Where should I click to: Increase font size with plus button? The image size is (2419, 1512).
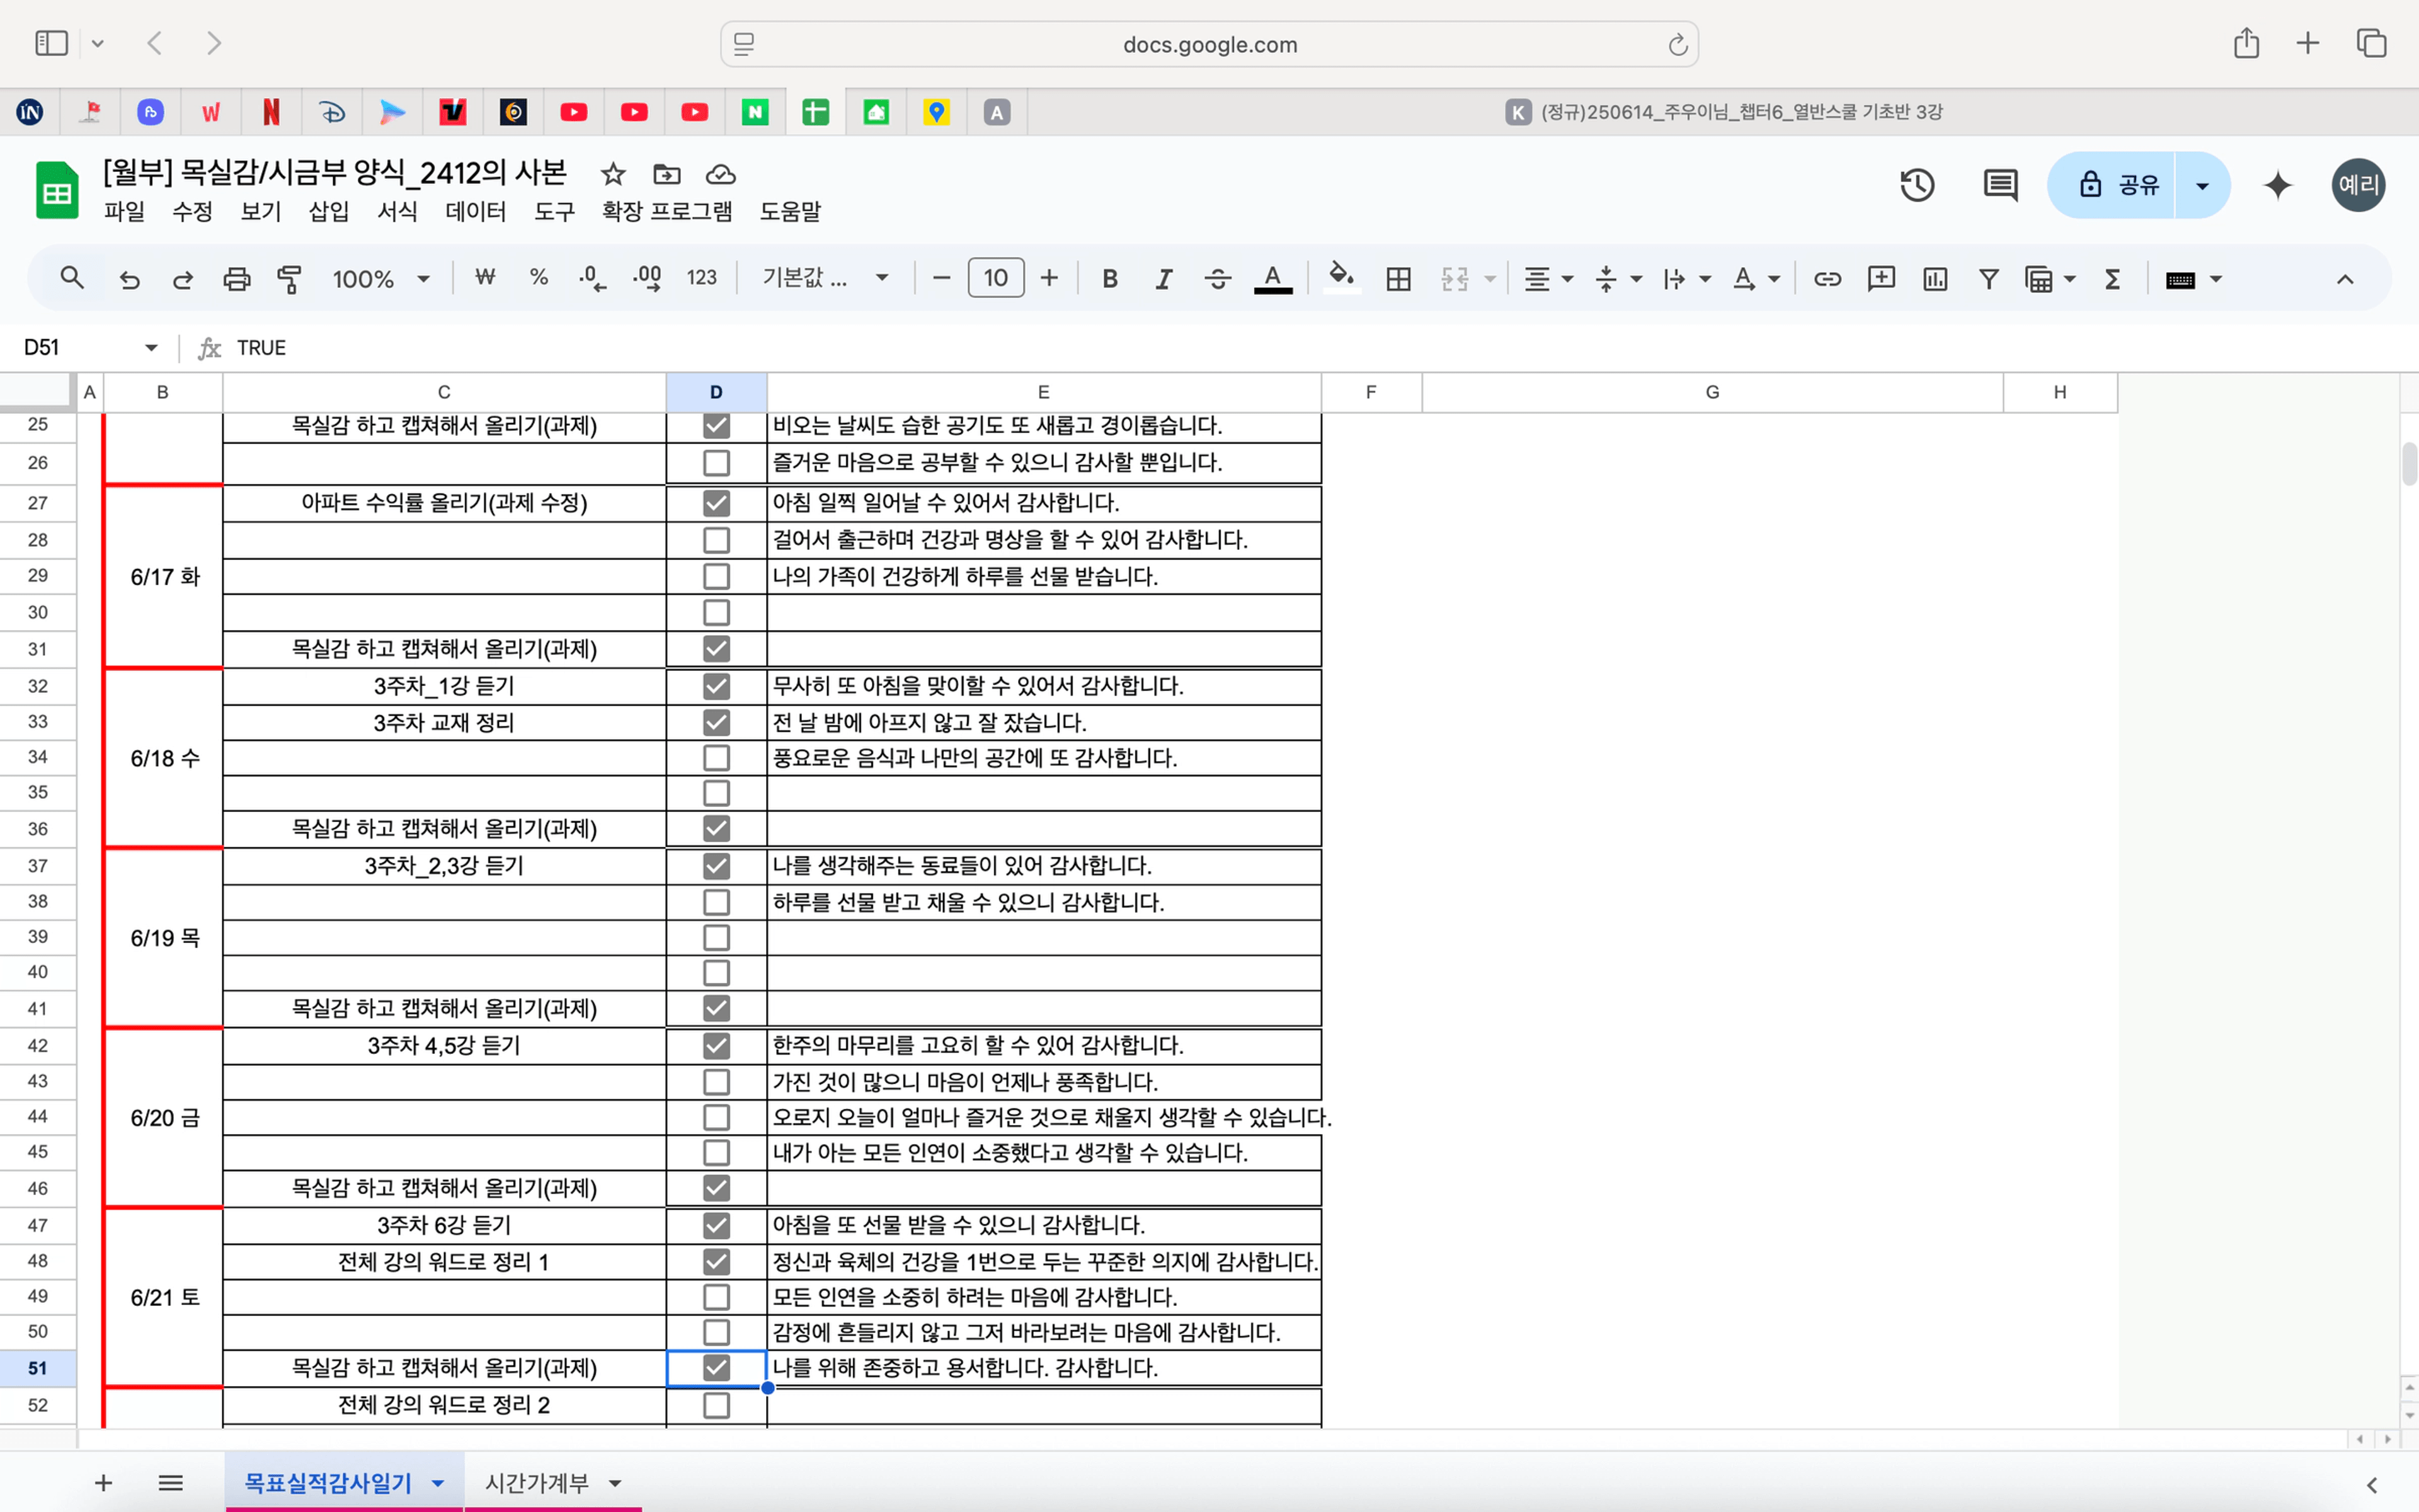coord(1049,279)
